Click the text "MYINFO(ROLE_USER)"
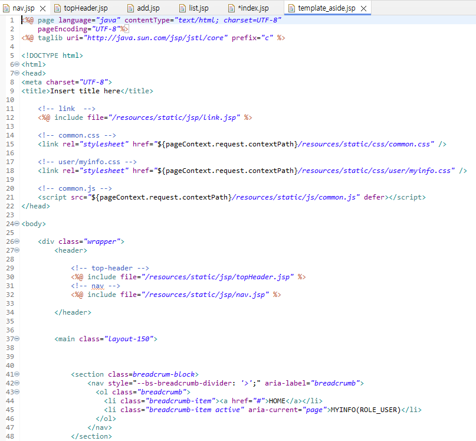The height and width of the screenshot is (441, 476). 366,410
